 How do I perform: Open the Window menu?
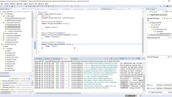[x=41, y=4]
